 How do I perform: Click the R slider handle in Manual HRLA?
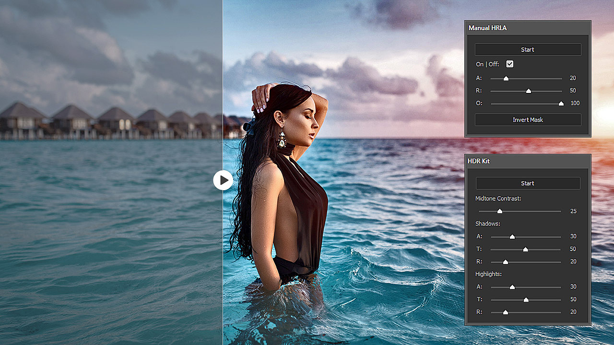[x=528, y=91]
